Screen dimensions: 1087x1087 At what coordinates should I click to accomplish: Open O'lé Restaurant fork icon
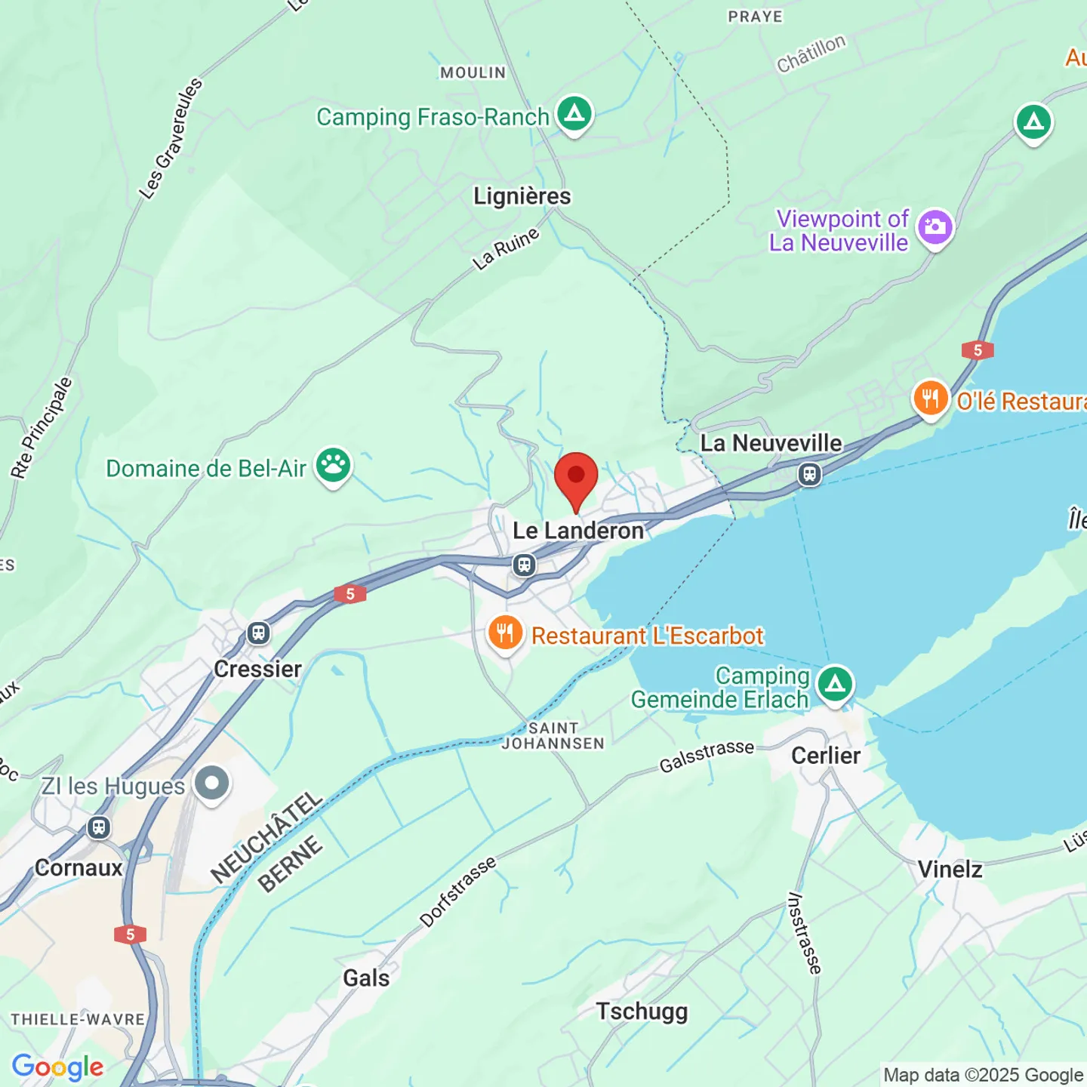931,400
